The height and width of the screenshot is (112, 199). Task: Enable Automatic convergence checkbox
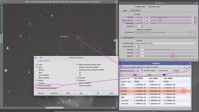point(135,29)
